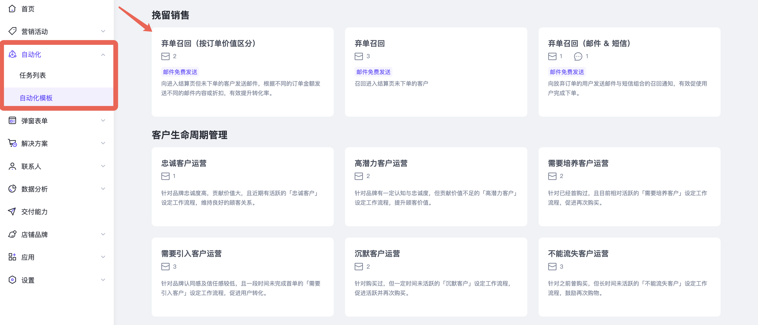The width and height of the screenshot is (758, 325).
Task: Click the 应用 grid icon
Action: pos(12,257)
